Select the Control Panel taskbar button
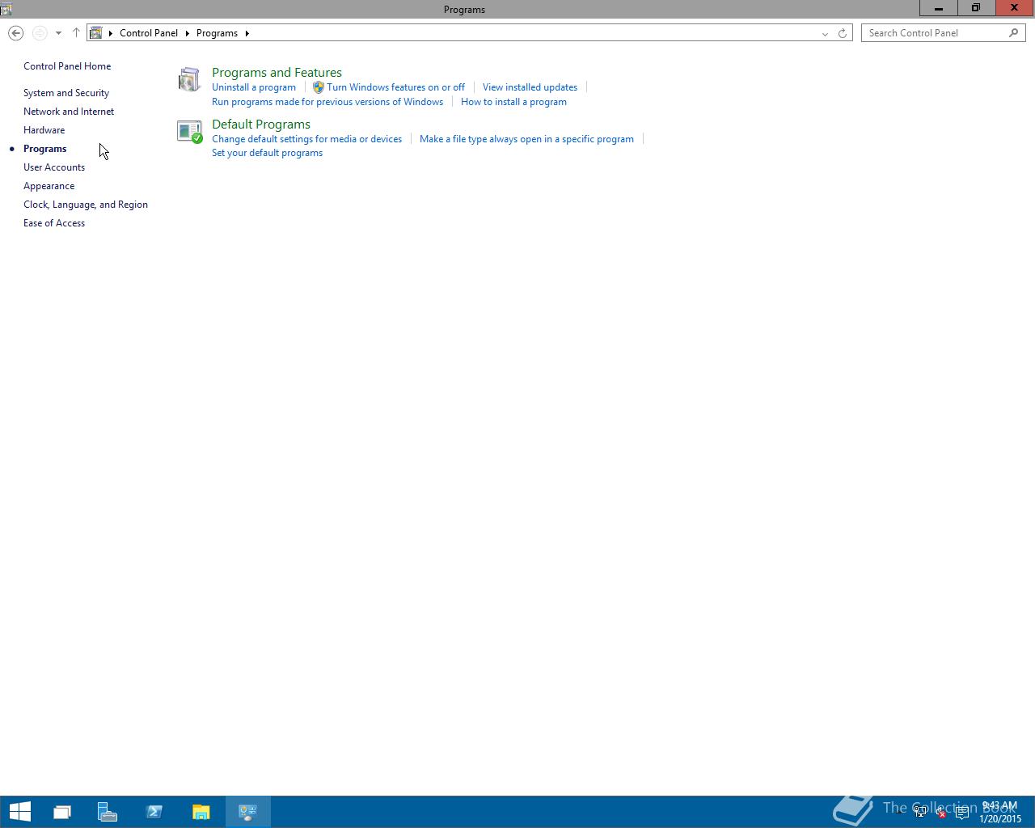Viewport: 1035px width, 828px height. (248, 812)
